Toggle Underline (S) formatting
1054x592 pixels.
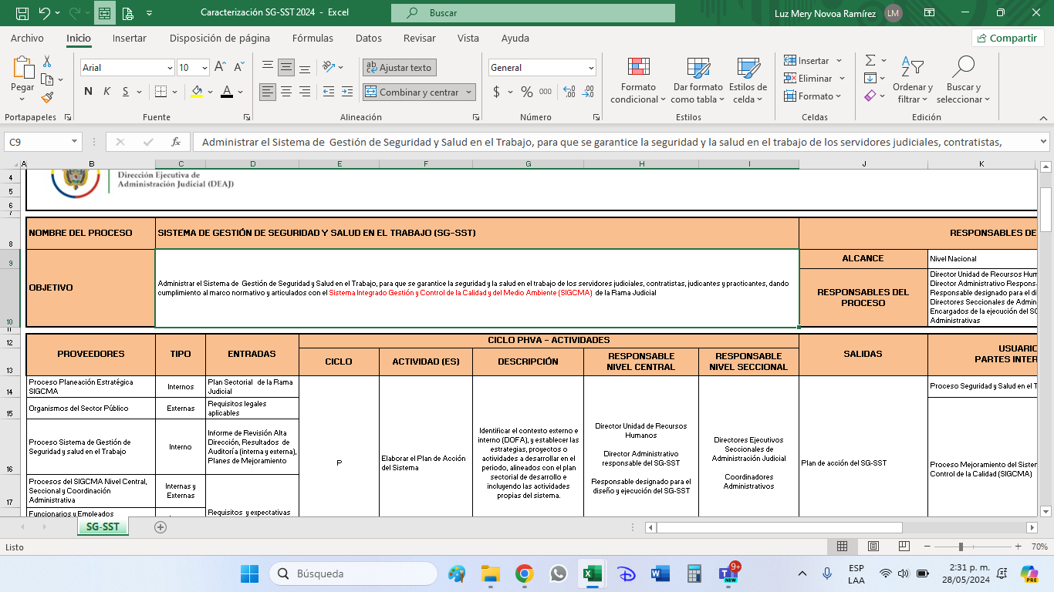126,92
